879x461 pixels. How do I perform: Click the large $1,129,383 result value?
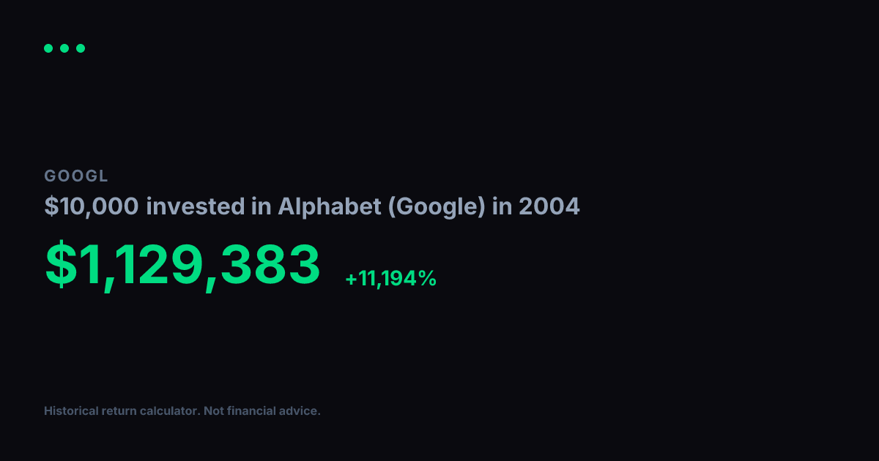click(182, 264)
